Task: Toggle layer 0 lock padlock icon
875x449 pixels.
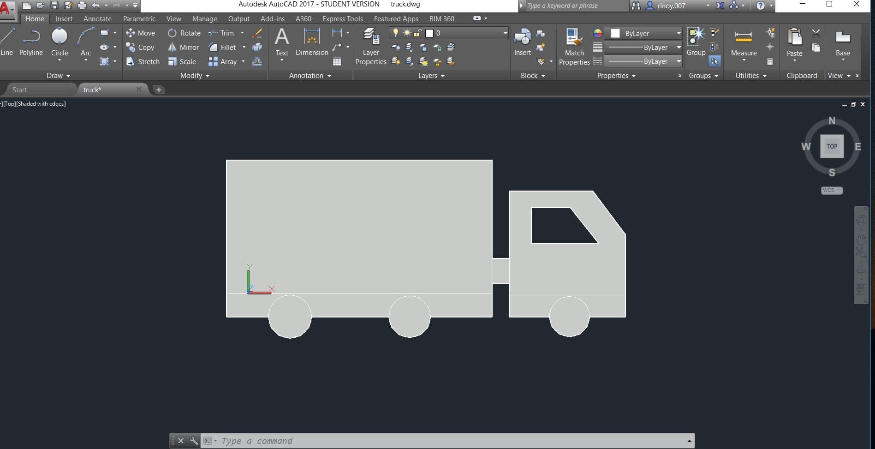Action: coord(417,33)
